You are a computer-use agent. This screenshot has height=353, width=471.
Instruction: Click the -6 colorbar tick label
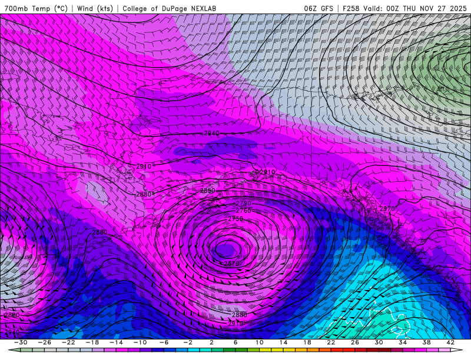(x=164, y=342)
